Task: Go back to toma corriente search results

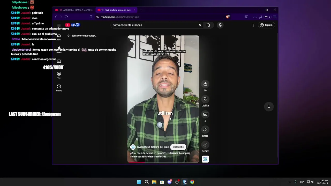Action: coord(69,36)
